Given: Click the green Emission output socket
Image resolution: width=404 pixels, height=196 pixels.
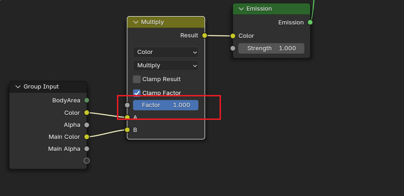Looking at the screenshot, I should click(x=310, y=22).
